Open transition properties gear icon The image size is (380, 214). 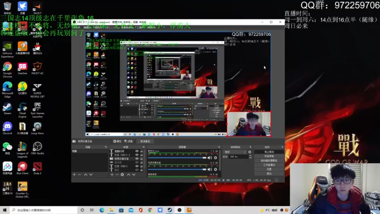250,152
